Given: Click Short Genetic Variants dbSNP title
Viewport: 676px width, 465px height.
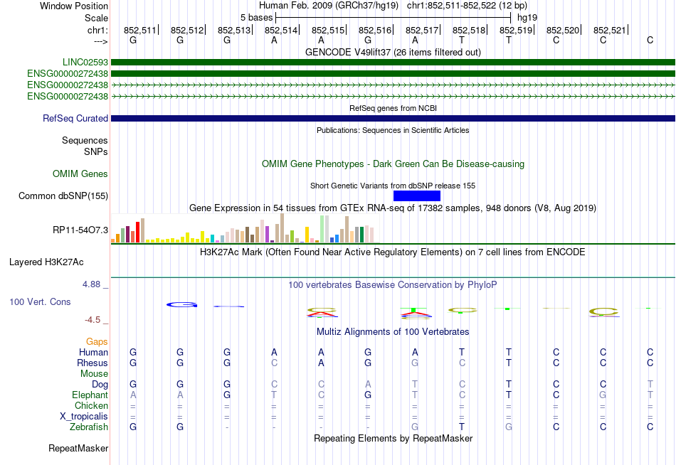Looking at the screenshot, I should click(x=393, y=186).
